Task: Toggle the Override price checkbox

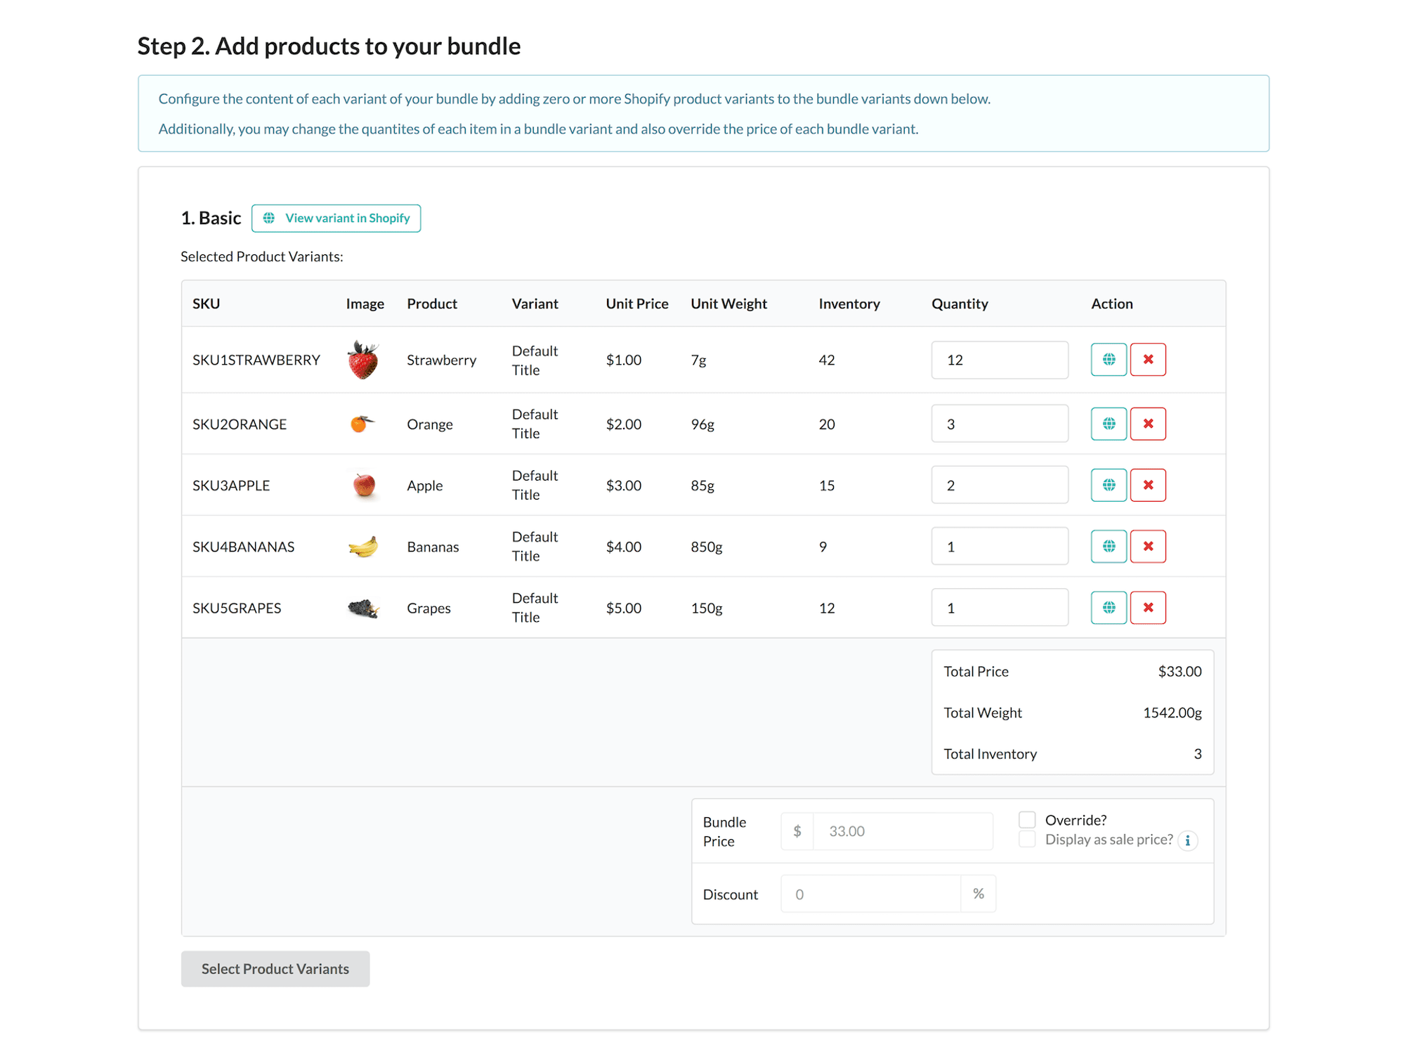Action: [1026, 821]
